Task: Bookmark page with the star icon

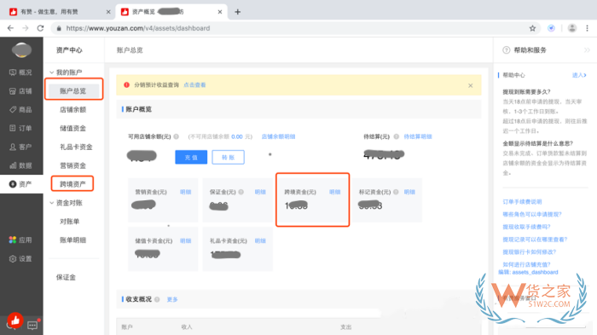Action: 532,28
